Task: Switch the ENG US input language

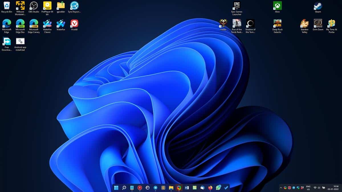Action: coord(308,188)
